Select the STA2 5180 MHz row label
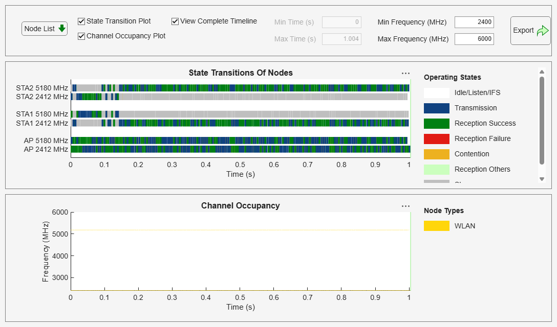 pos(42,88)
